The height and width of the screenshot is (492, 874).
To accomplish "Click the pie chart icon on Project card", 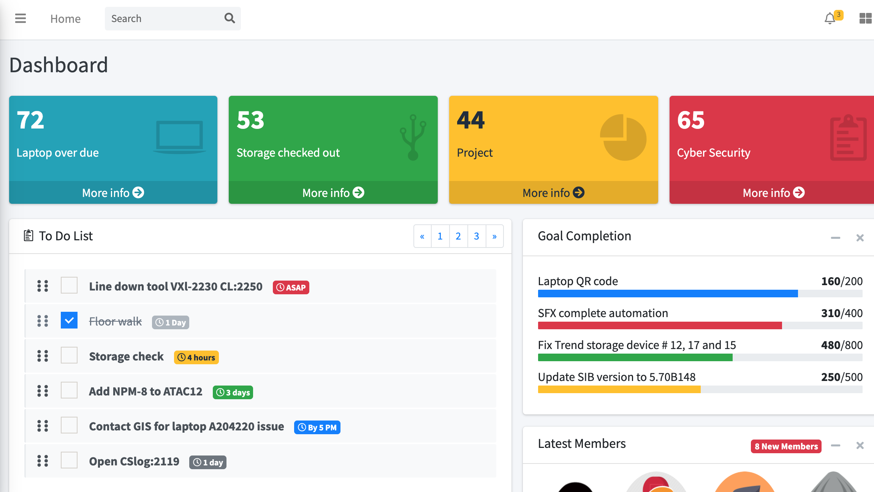I will point(623,137).
